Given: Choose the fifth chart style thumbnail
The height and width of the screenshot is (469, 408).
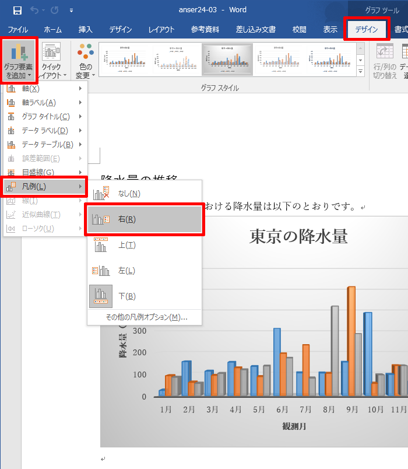Looking at the screenshot, I should (330, 60).
